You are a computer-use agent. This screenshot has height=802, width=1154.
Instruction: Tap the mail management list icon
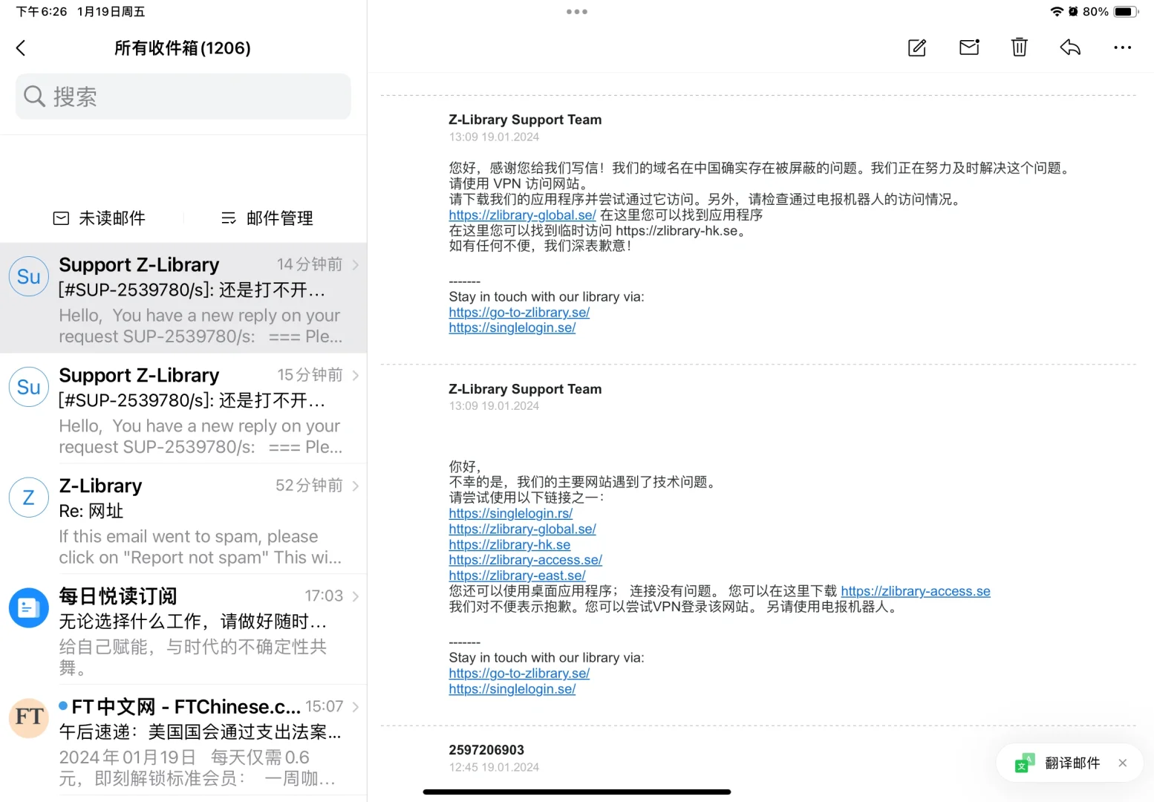pyautogui.click(x=229, y=218)
